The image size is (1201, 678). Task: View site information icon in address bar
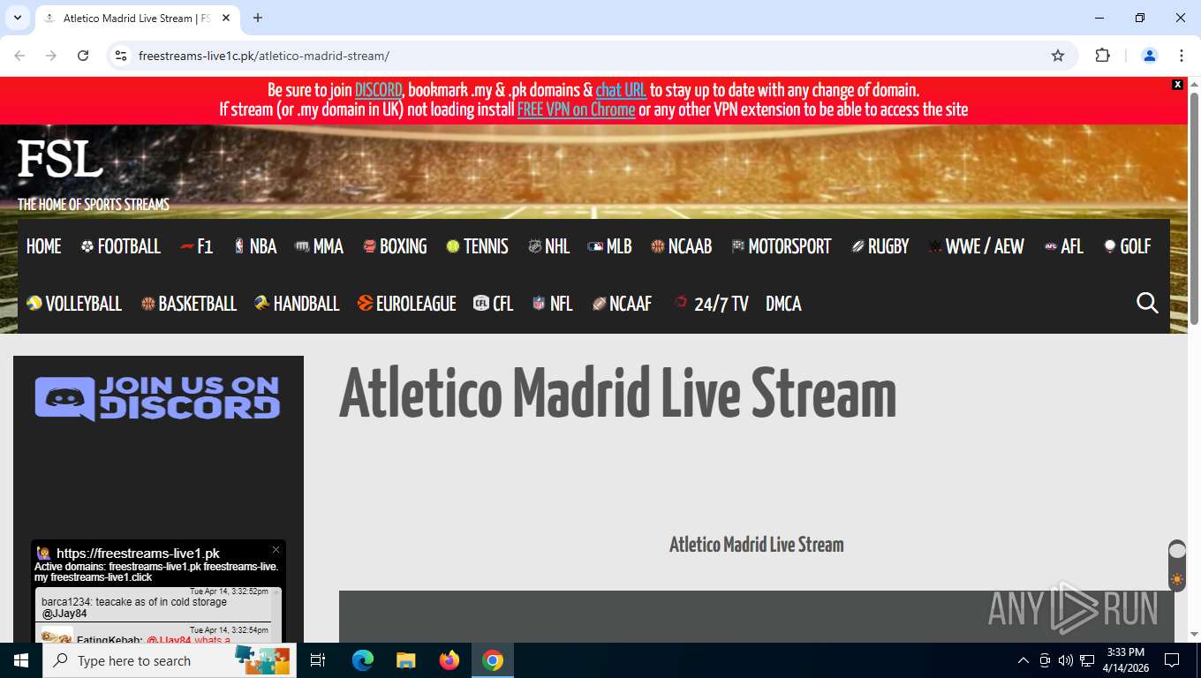click(x=122, y=56)
